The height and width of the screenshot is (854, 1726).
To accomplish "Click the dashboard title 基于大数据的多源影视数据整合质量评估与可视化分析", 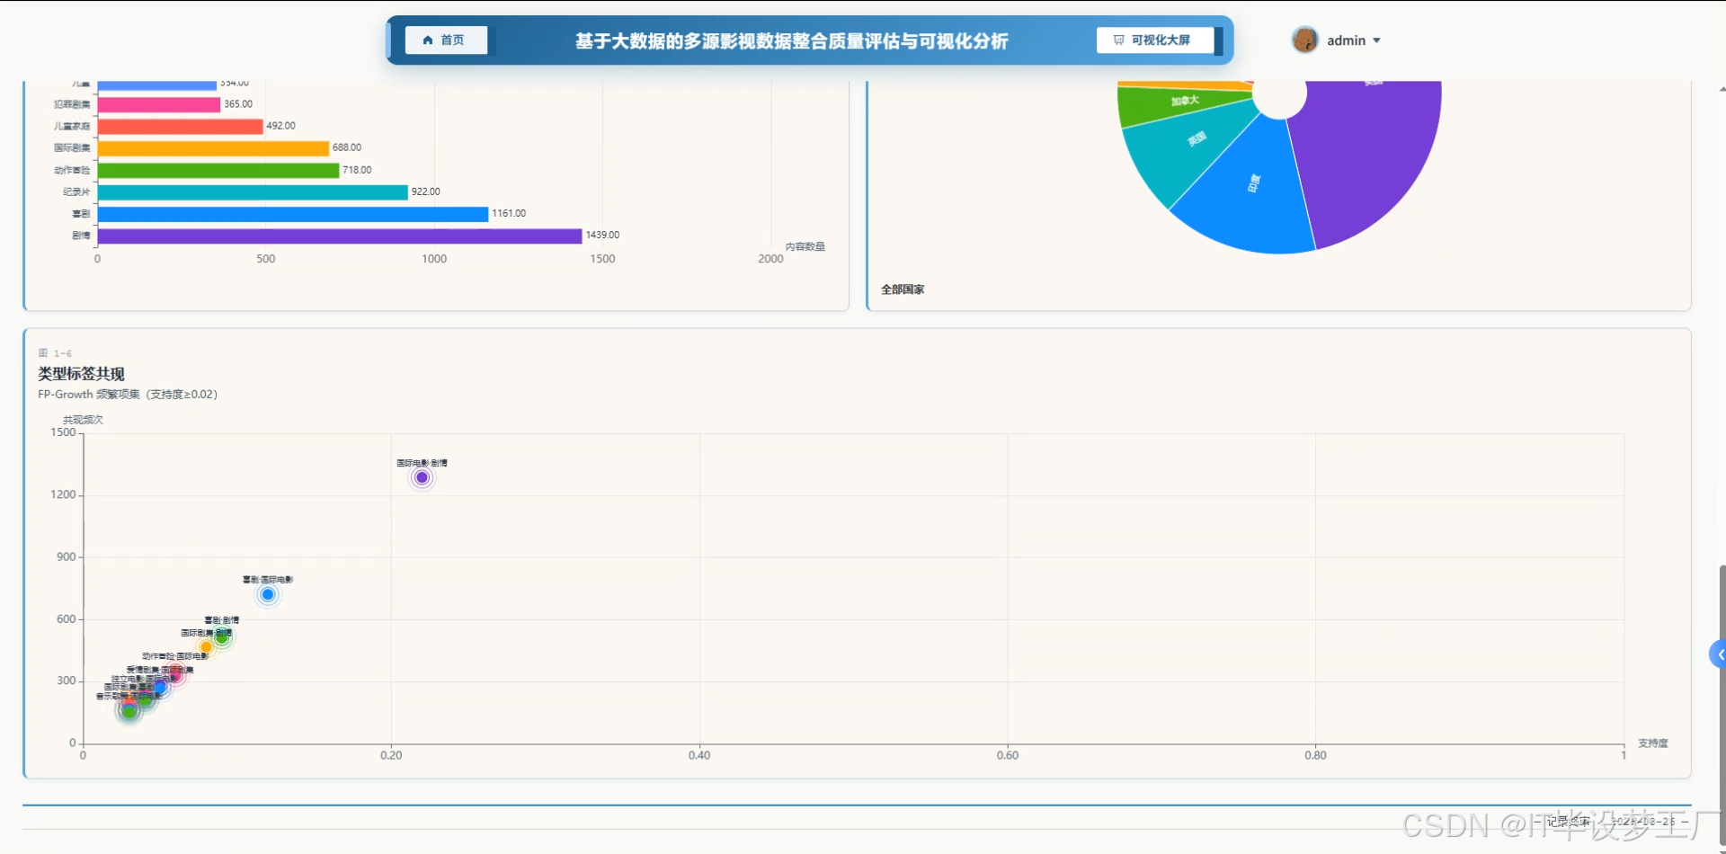I will 791,41.
